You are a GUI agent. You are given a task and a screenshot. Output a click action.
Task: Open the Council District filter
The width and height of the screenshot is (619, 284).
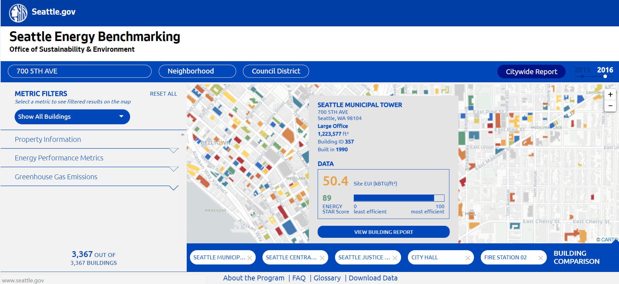pyautogui.click(x=276, y=71)
